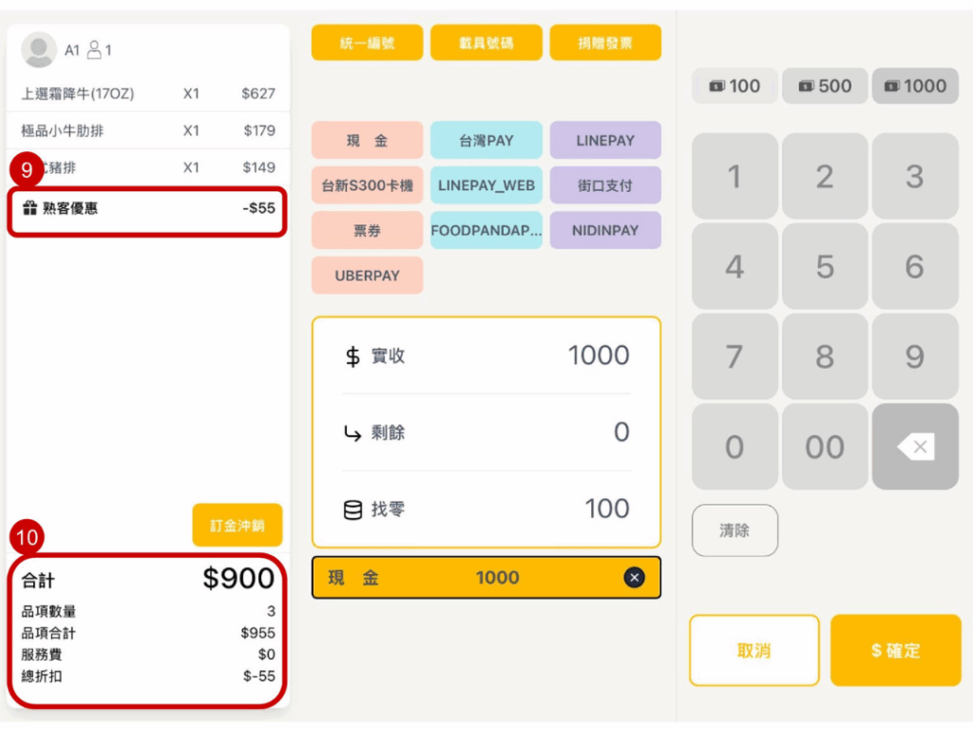The width and height of the screenshot is (973, 730).
Task: Click the backspace delete key on keypad
Action: click(915, 447)
